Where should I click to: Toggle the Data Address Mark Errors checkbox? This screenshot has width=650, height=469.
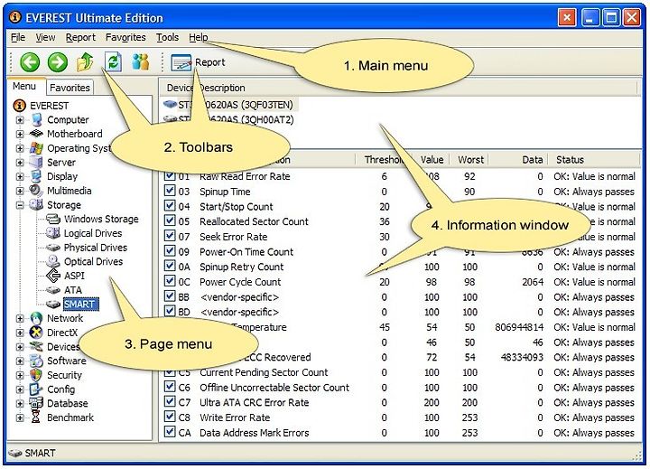click(x=170, y=432)
